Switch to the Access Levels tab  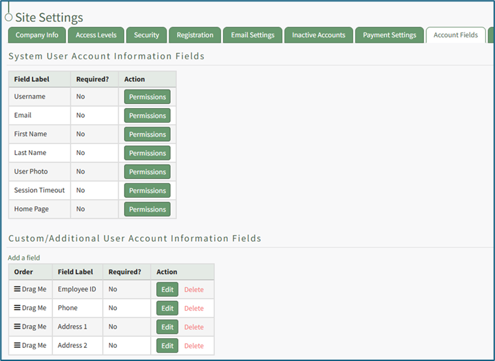point(96,35)
